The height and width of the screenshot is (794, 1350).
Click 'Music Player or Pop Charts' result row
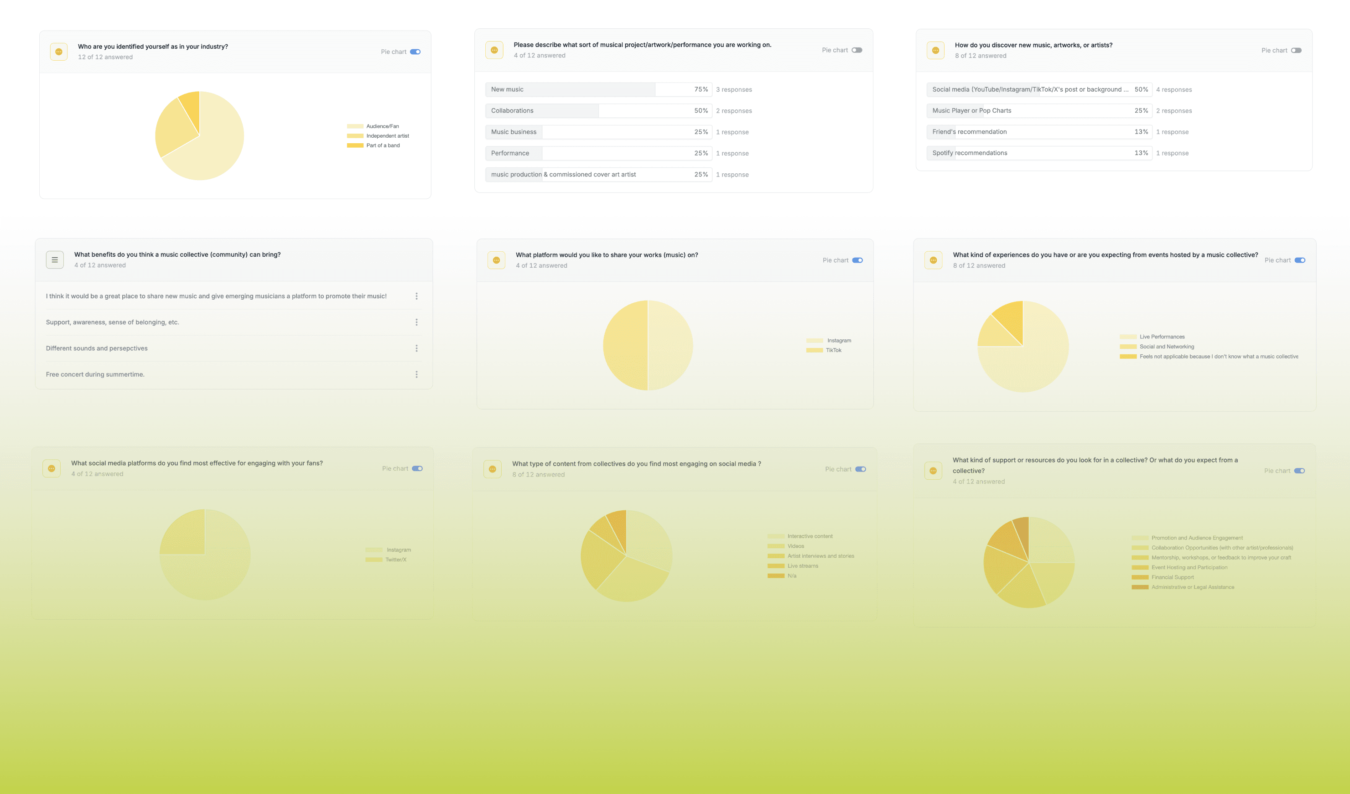1039,111
